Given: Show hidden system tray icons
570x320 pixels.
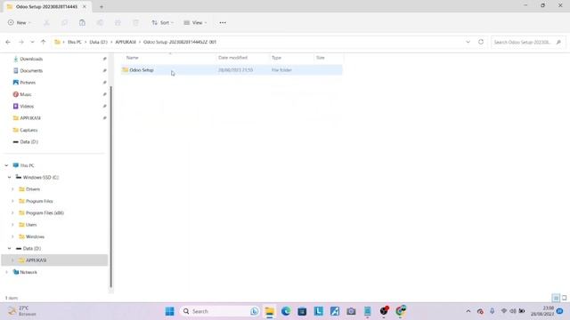Looking at the screenshot, I should [x=468, y=311].
